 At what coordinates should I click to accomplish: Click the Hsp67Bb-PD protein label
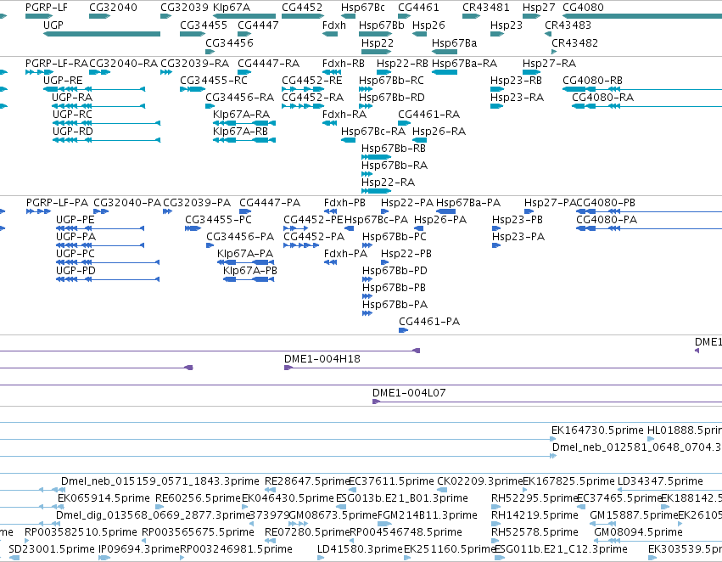tap(395, 271)
